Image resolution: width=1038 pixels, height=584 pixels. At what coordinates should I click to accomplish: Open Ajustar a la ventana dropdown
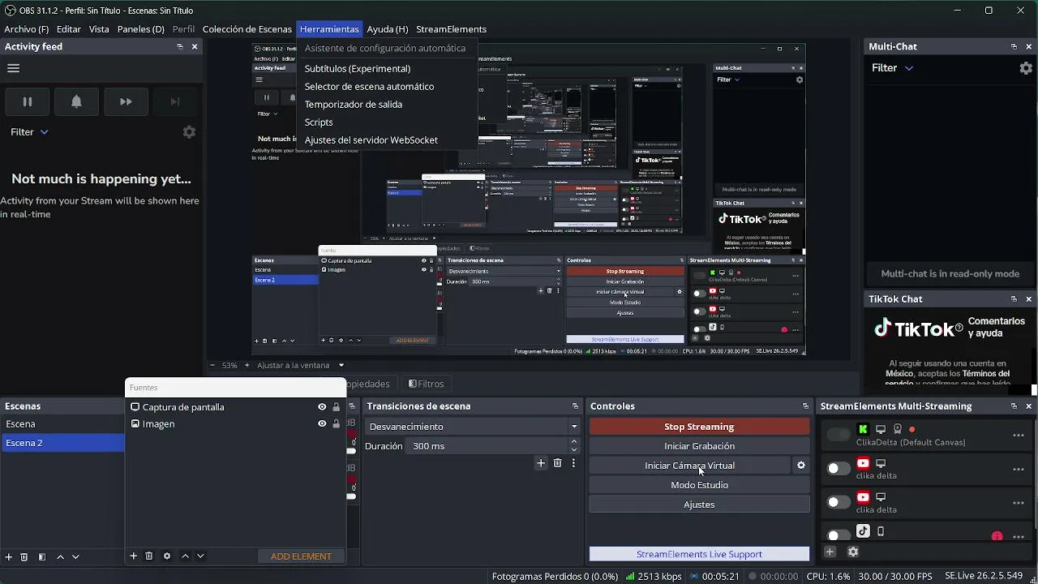301,365
